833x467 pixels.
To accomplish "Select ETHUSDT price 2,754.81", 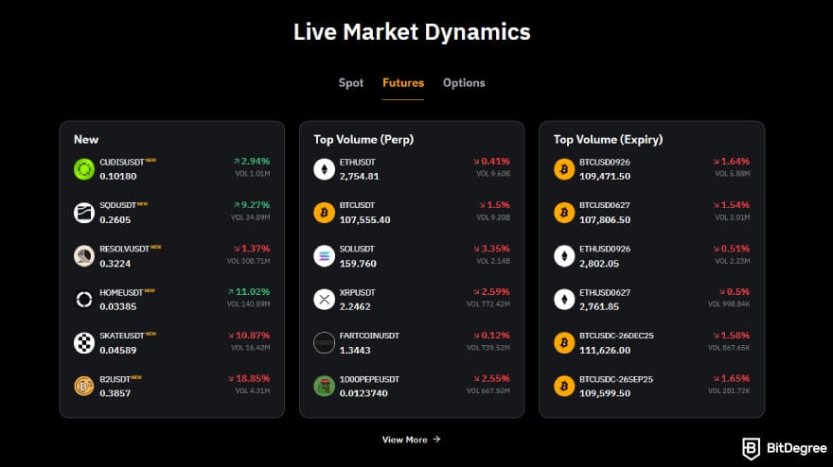I will [x=359, y=176].
